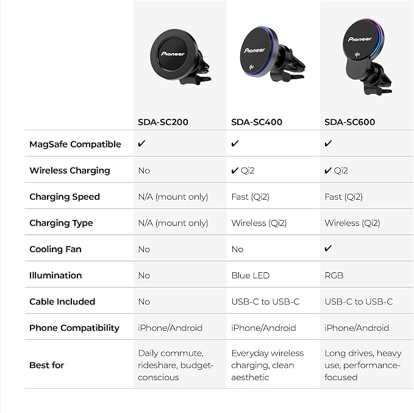
Task: Click the RGB illumination cell
Action: [x=334, y=275]
